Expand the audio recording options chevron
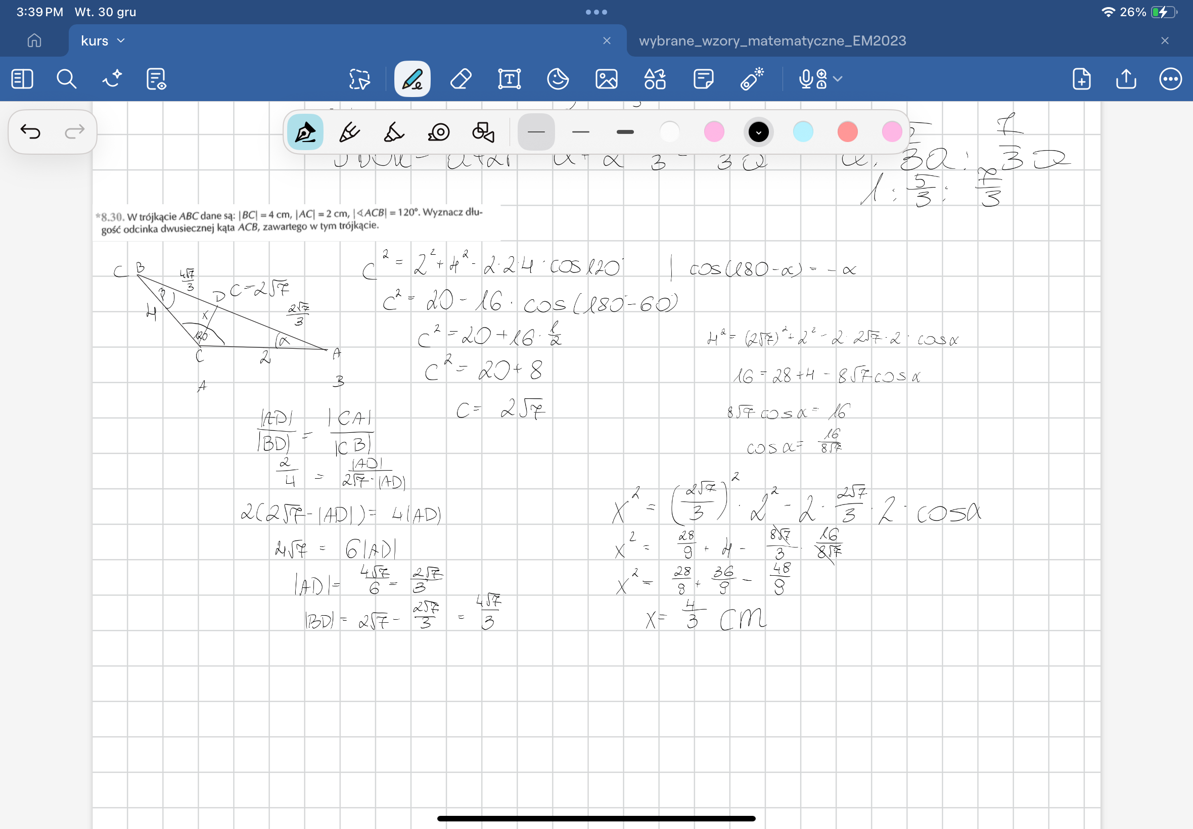The image size is (1193, 829). pos(837,79)
